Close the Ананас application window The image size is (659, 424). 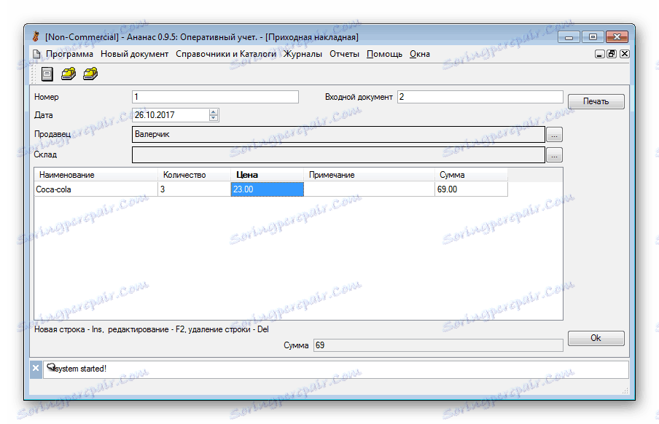(617, 37)
